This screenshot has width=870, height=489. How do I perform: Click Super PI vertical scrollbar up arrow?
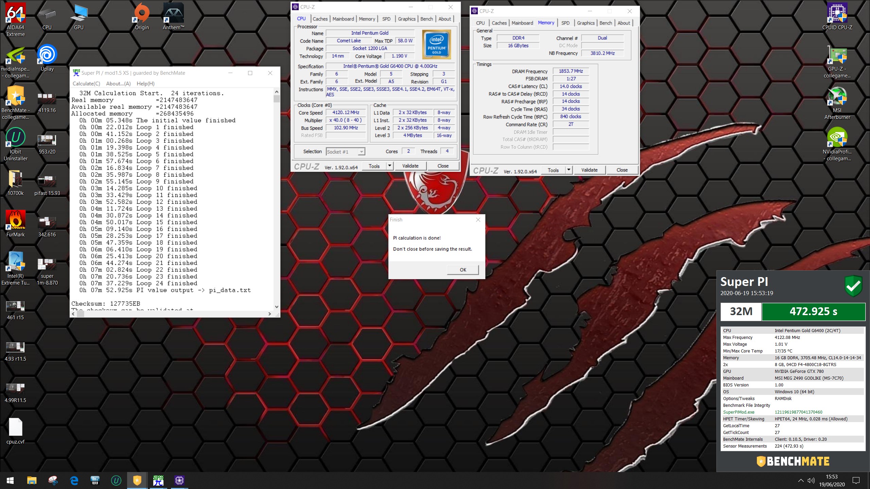[277, 92]
